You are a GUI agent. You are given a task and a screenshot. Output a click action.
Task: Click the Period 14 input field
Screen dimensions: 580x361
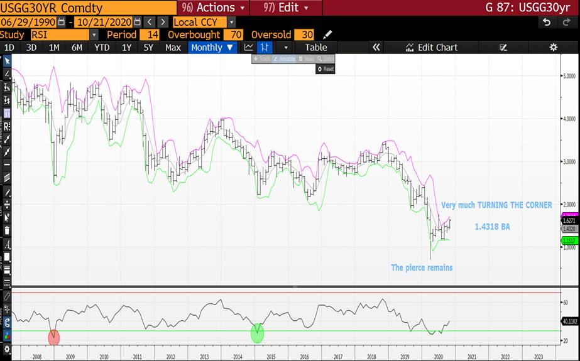click(x=150, y=35)
